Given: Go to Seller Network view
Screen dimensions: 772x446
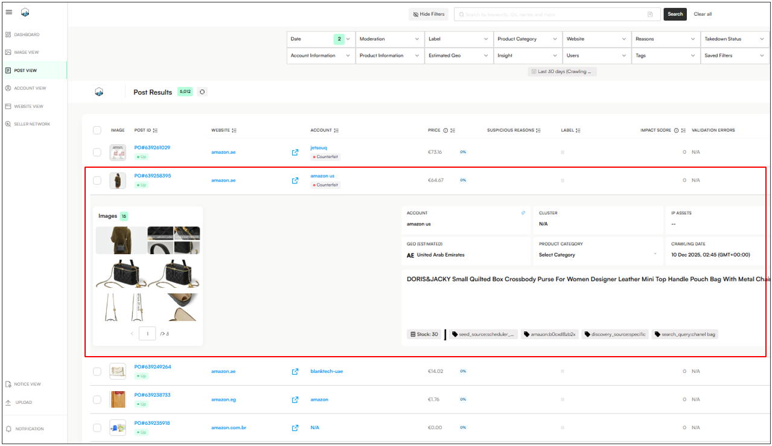Looking at the screenshot, I should tap(32, 124).
